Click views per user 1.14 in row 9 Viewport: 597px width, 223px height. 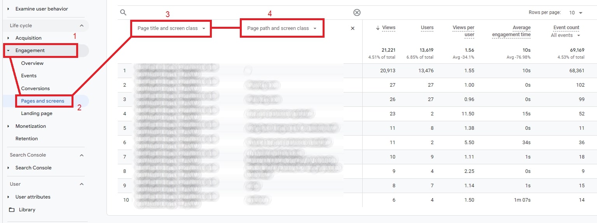pyautogui.click(x=470, y=186)
